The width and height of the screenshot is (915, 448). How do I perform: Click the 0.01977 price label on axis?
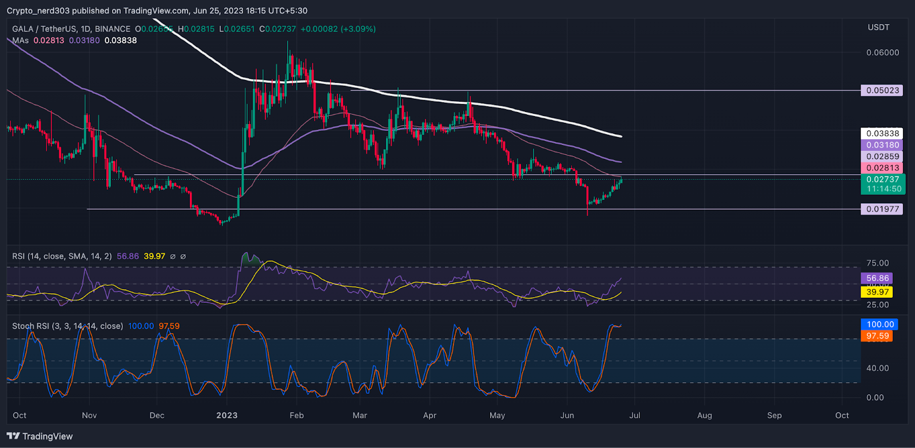[882, 209]
